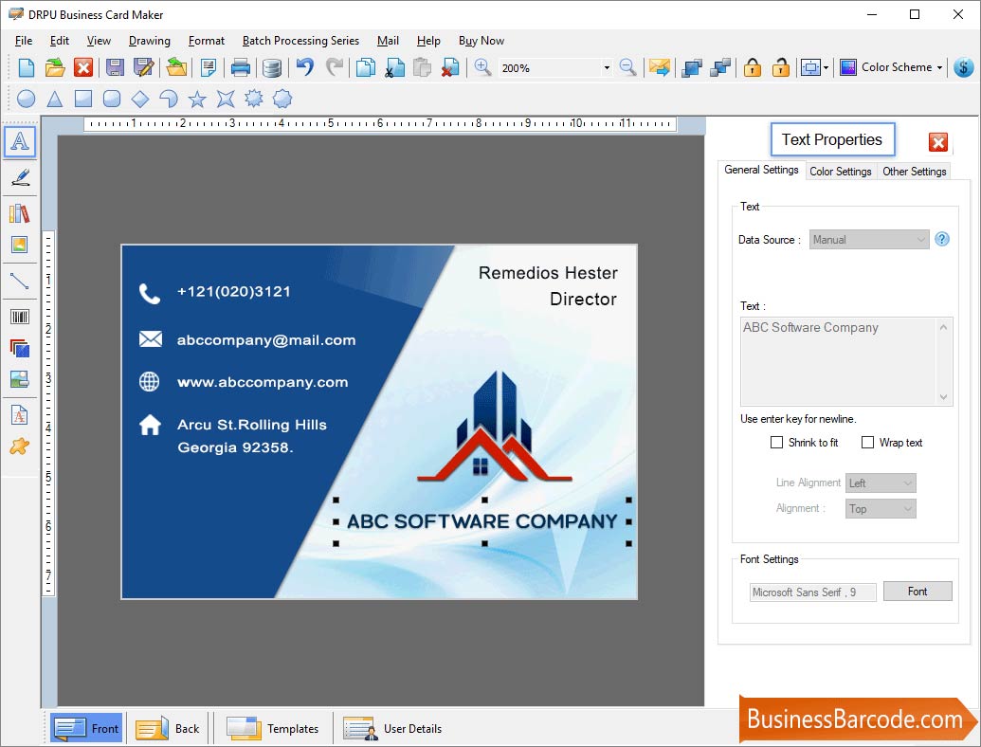Print the card using printer icon
The image size is (981, 747).
(240, 67)
